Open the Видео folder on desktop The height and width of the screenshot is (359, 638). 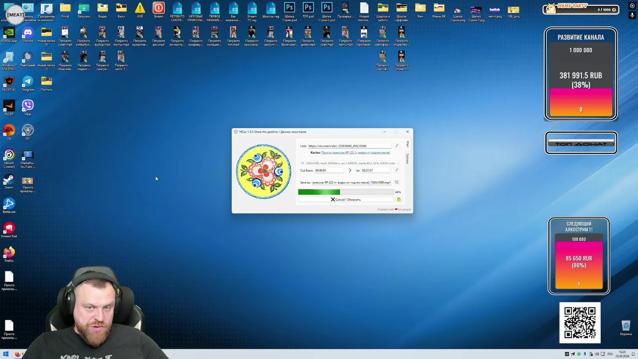(x=103, y=10)
